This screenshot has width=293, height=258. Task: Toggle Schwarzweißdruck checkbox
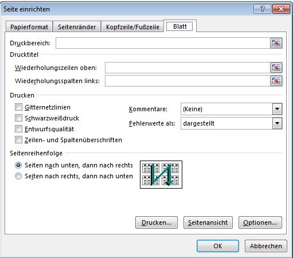coord(18,118)
